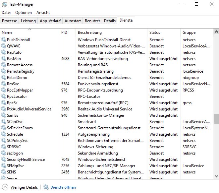Open the Ansicht menu

tap(43, 13)
